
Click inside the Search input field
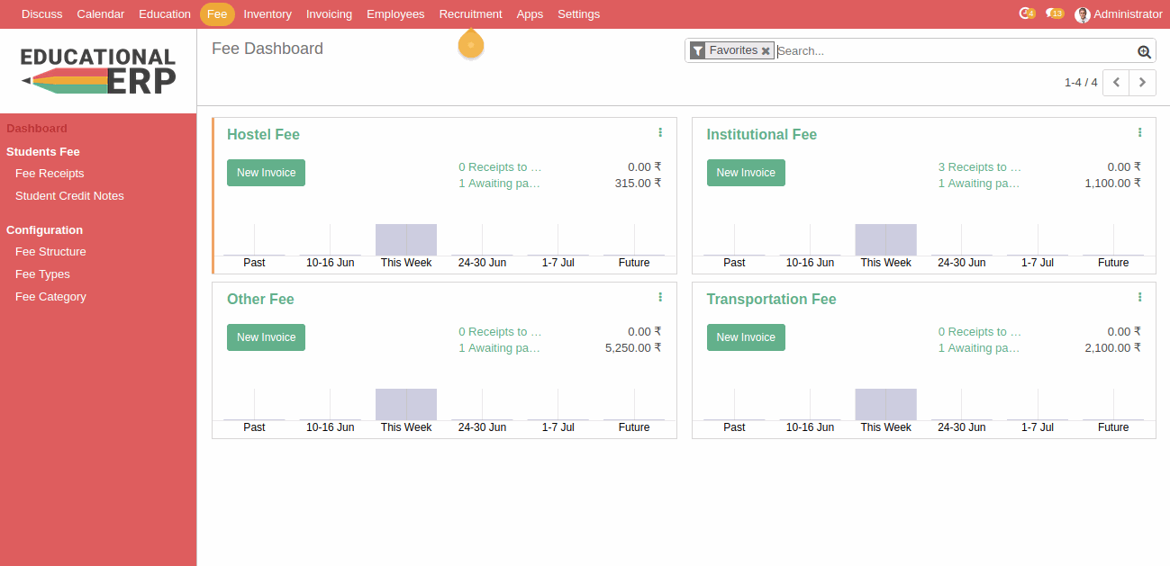pos(955,51)
